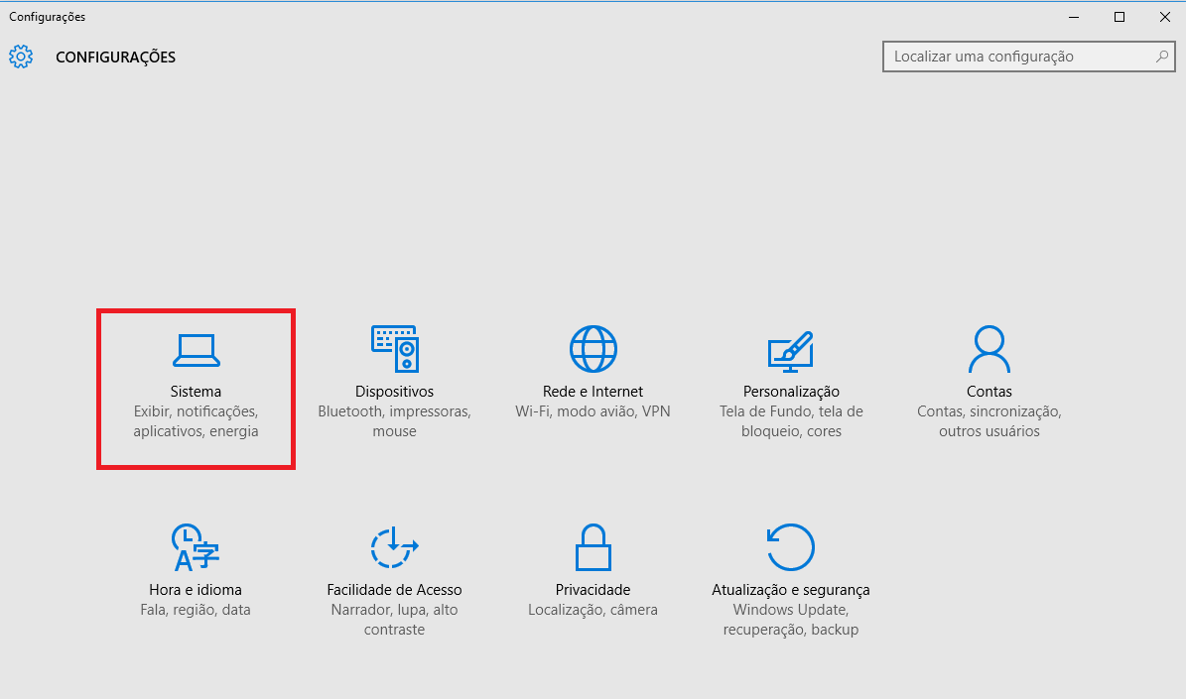1186x699 pixels.
Task: Click the Configurações title bar label
Action: pos(48,16)
